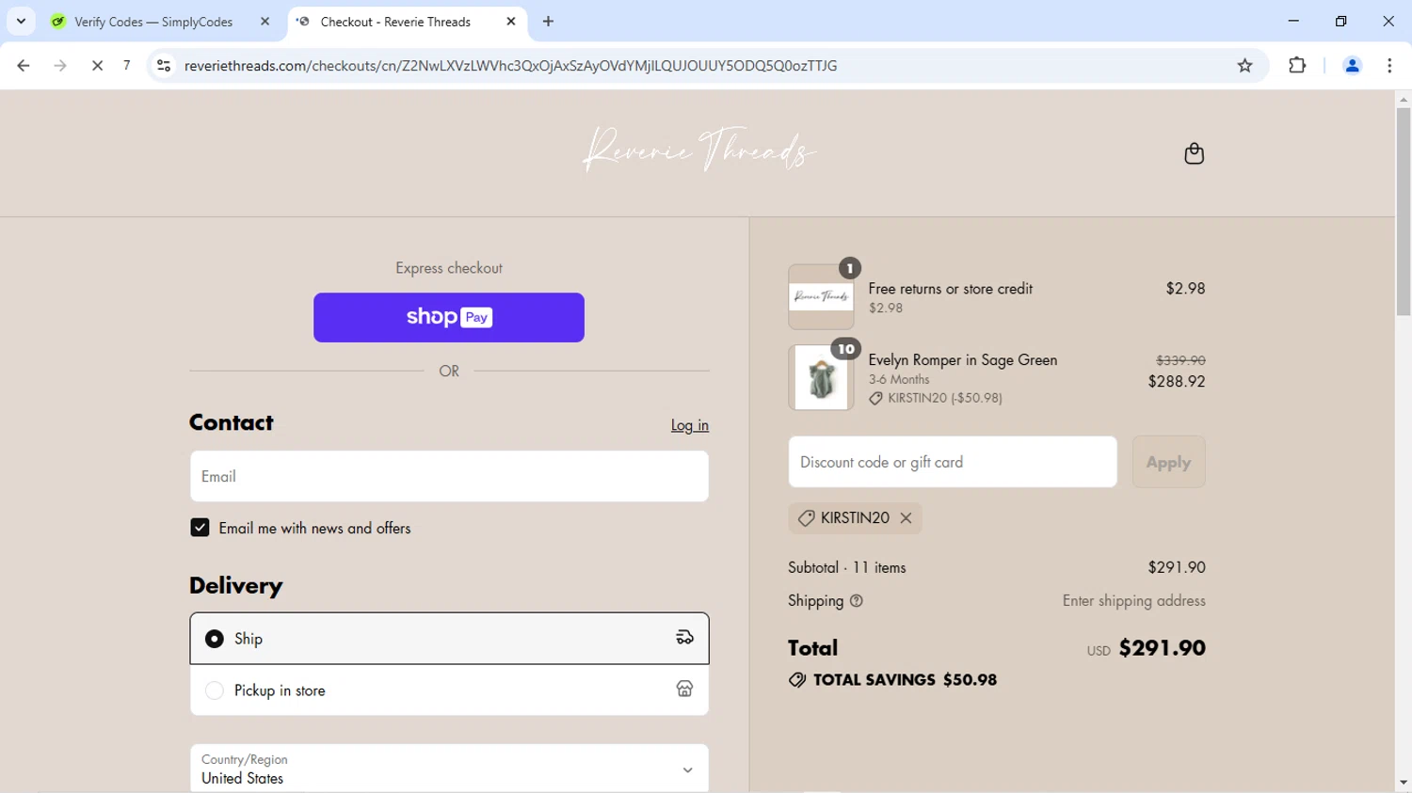Screen dimensions: 1412x793
Task: Click the Total Savings tag icon
Action: click(x=797, y=680)
